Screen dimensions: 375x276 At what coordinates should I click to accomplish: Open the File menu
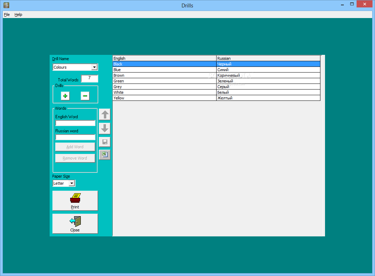7,15
